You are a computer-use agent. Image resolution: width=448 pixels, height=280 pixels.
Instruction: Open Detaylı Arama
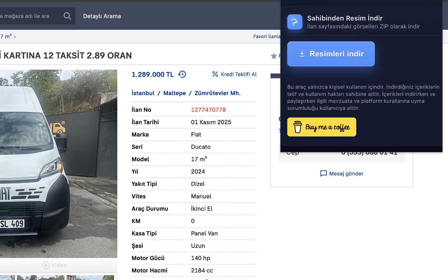point(102,16)
